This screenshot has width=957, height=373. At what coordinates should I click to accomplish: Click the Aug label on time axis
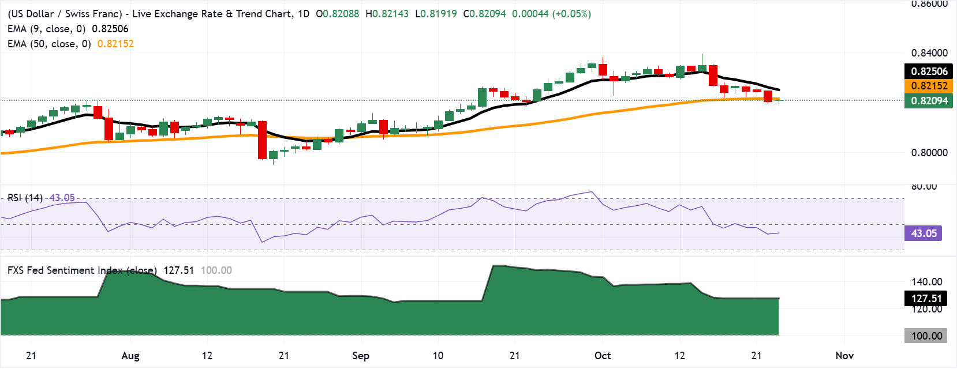pos(130,356)
